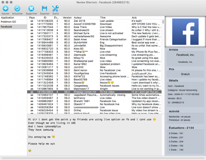This screenshot has width=206, height=160.
Task: Sort by the Pays column header
Action: tap(32, 18)
